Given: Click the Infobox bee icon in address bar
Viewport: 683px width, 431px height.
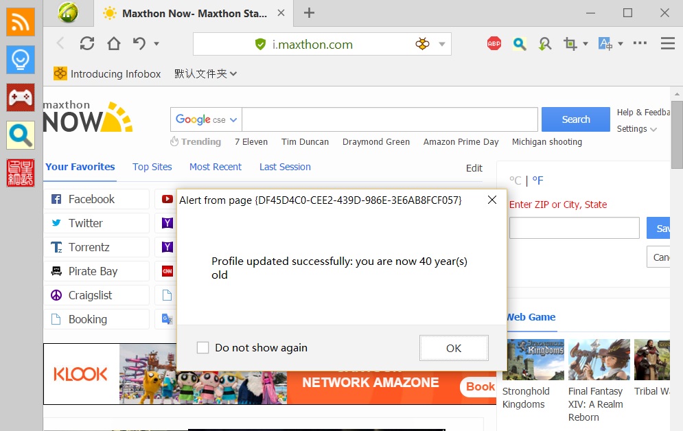Looking at the screenshot, I should (x=422, y=44).
